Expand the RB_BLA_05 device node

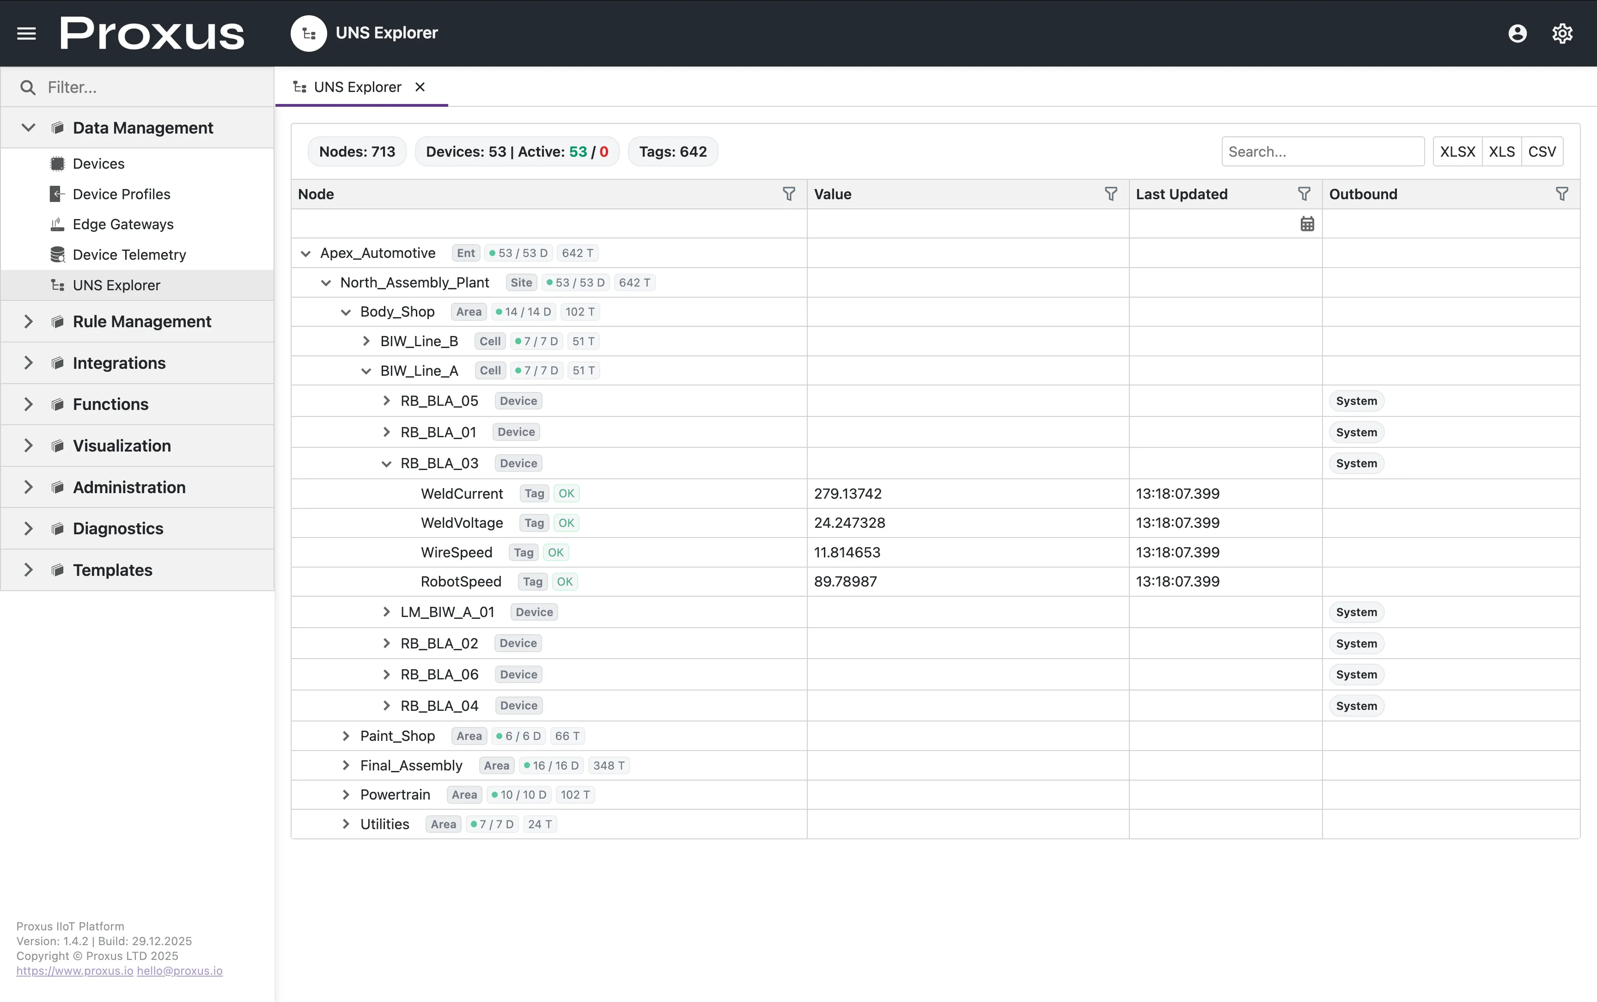click(387, 400)
